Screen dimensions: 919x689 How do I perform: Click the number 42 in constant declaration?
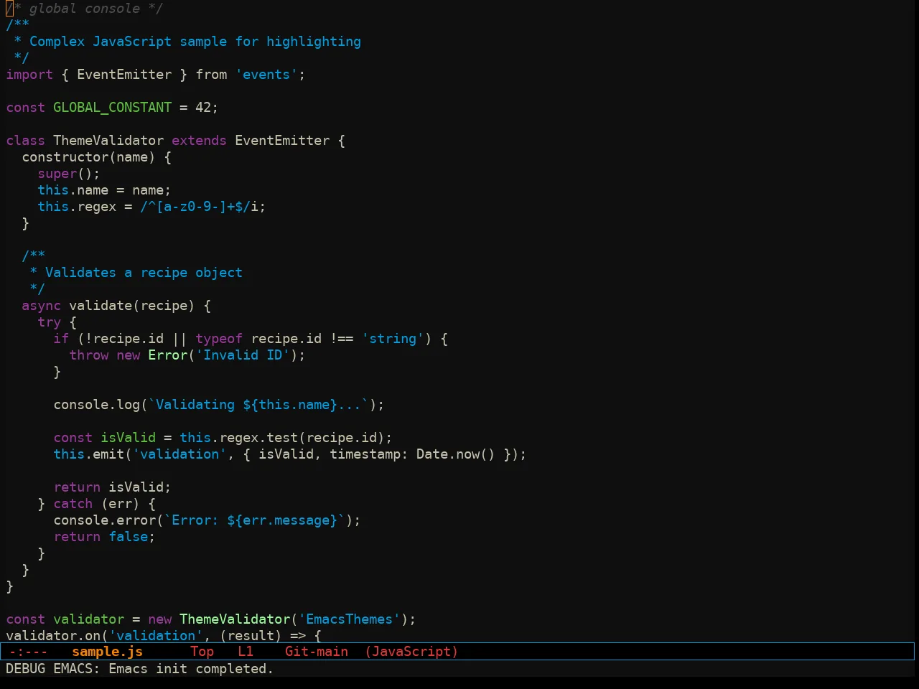tap(202, 108)
